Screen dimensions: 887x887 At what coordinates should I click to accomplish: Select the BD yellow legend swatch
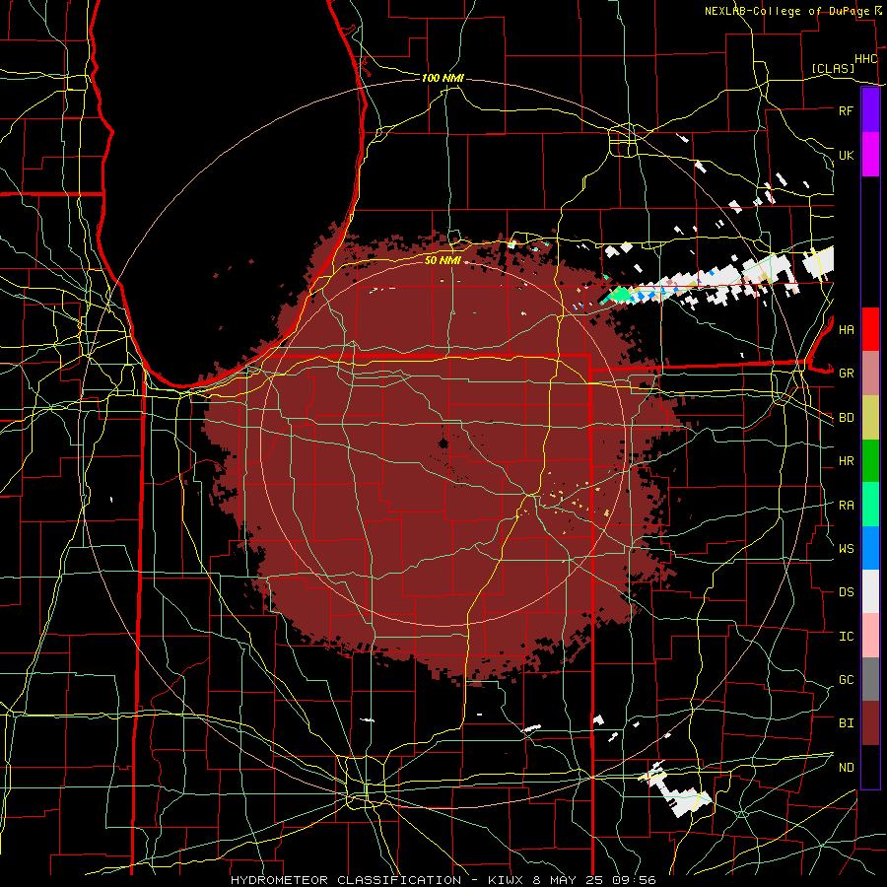click(870, 417)
